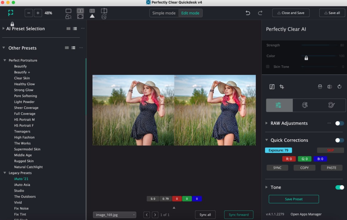Enable the Skin Tone checkbox
The width and height of the screenshot is (347, 220).
pyautogui.click(x=268, y=67)
